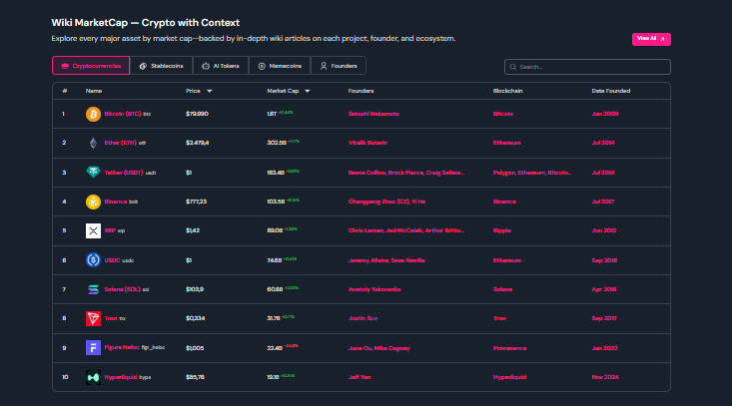Open founders Jeremy Allaire, Sean Neville link
Viewport: 732px width, 406px height.
(x=386, y=260)
